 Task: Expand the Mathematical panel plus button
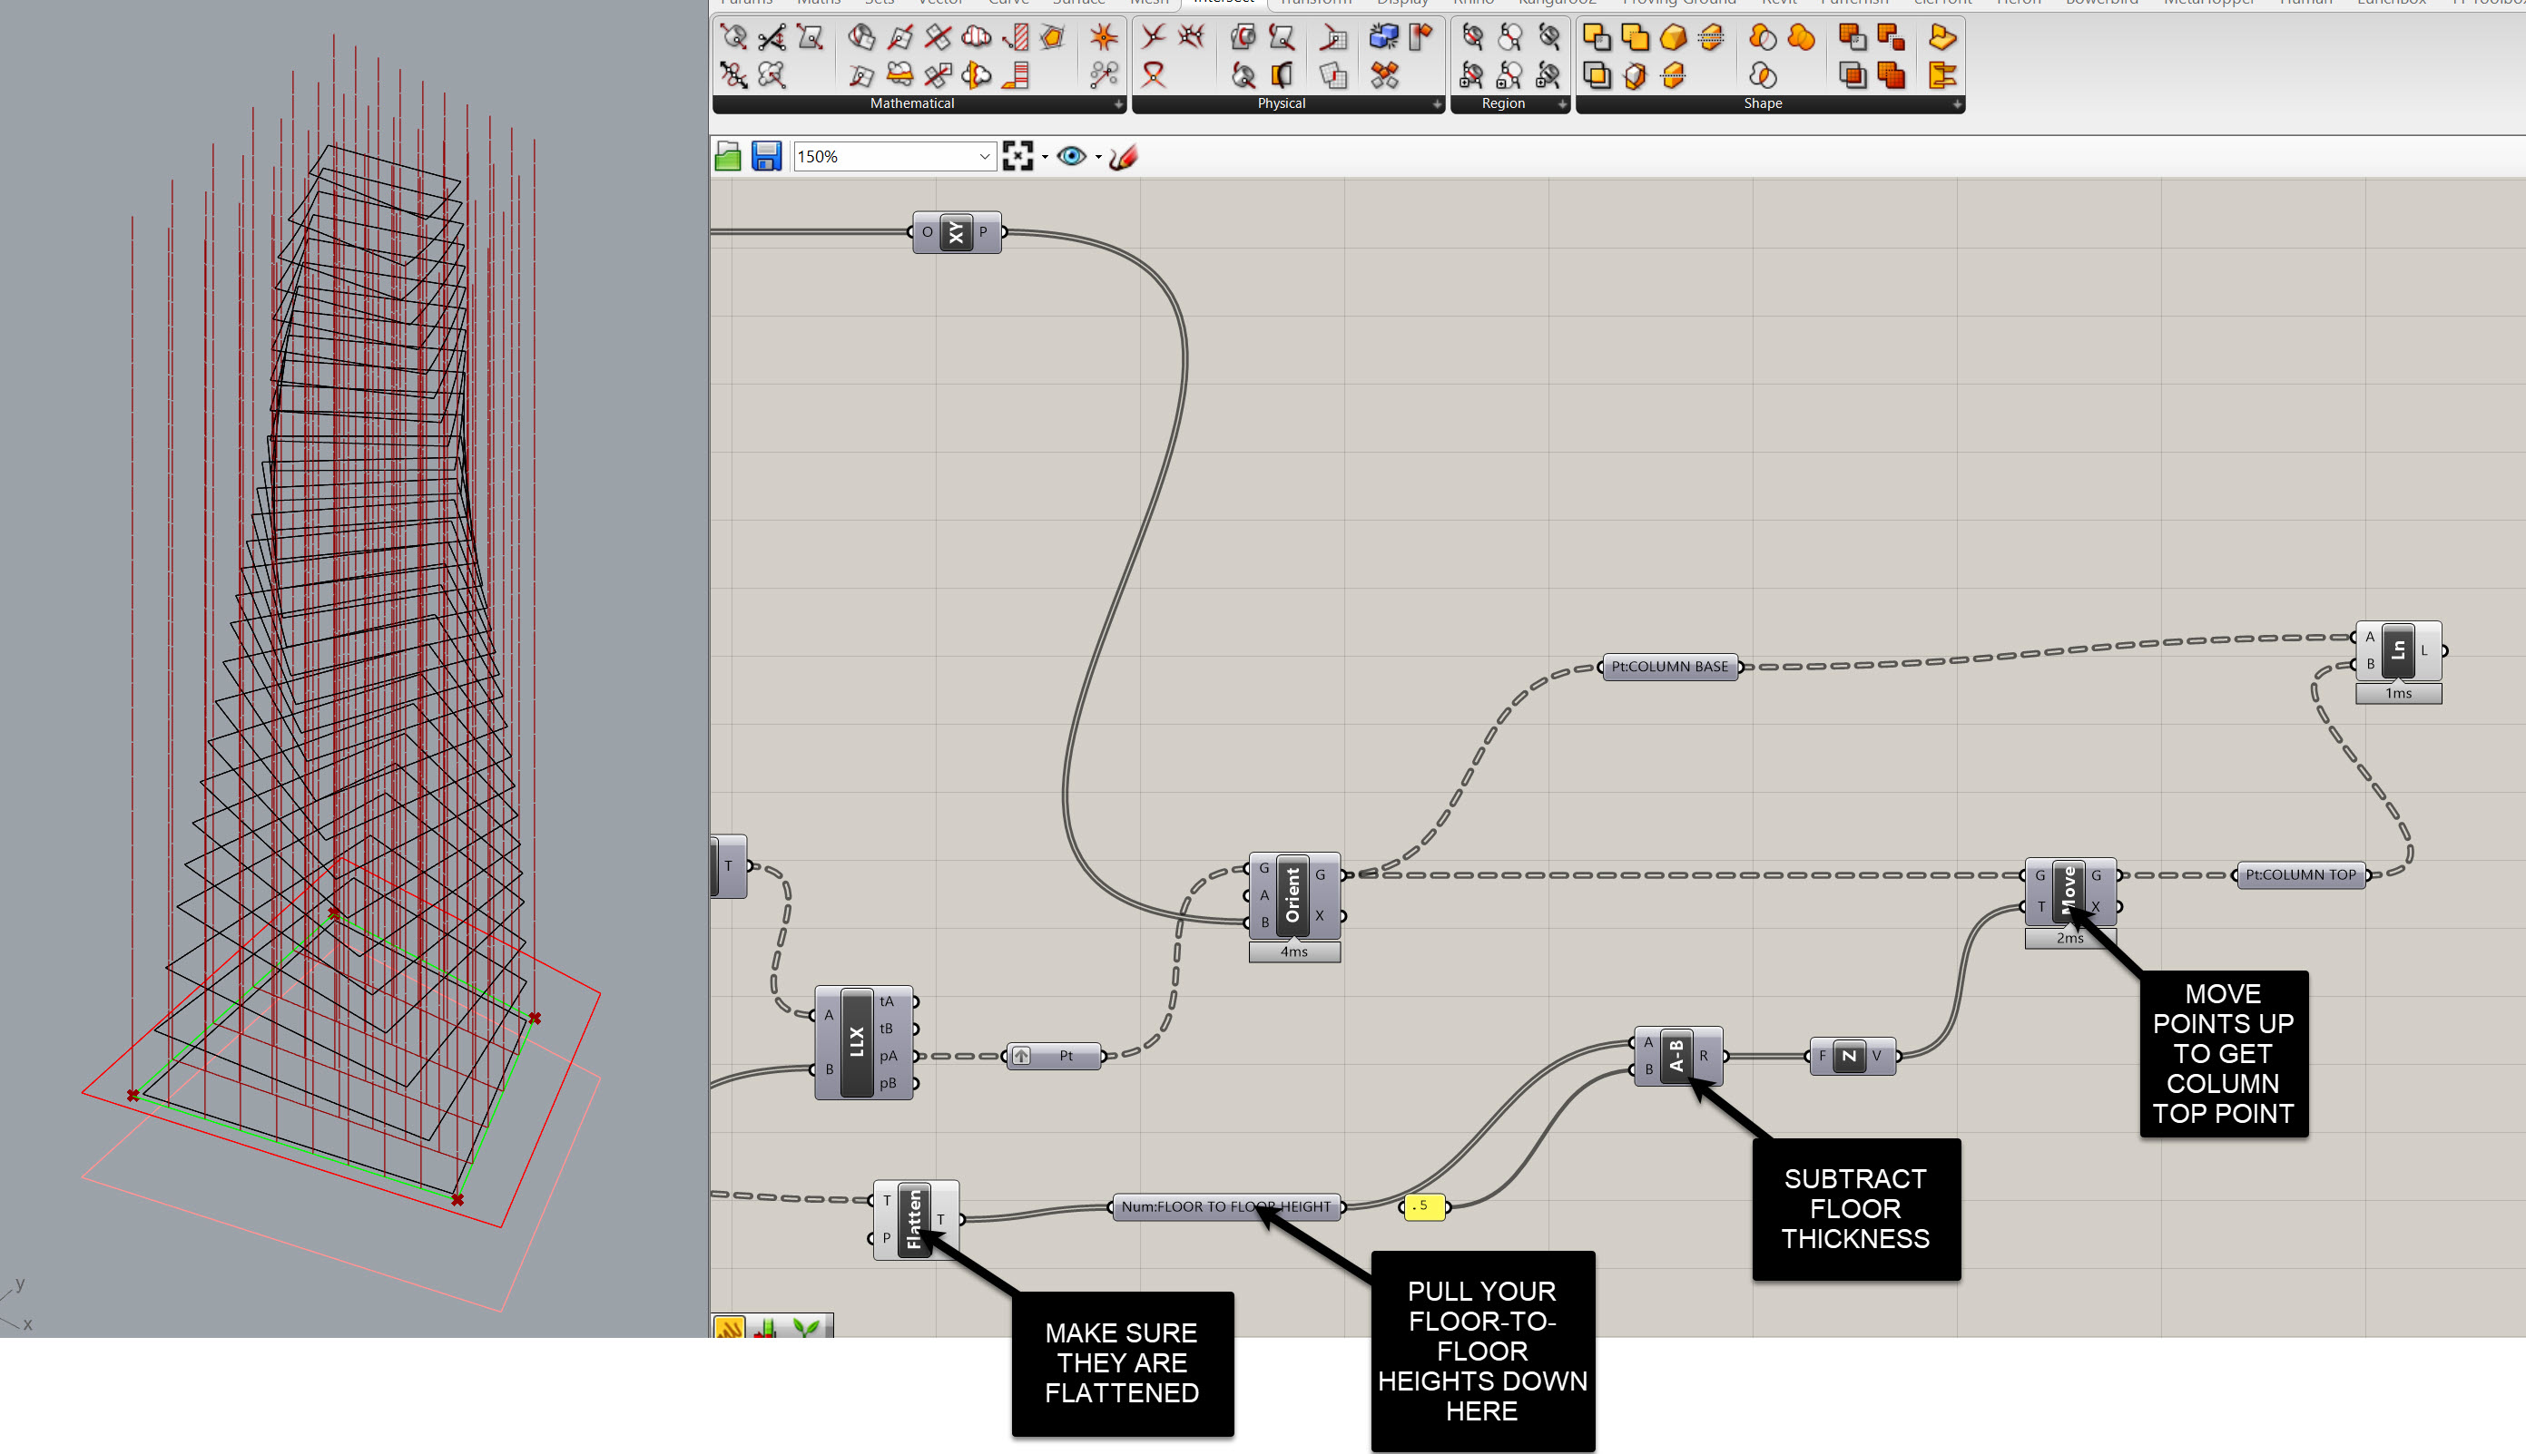(1118, 103)
